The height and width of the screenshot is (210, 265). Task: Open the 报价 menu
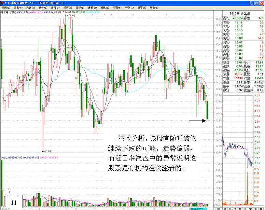tap(43, 8)
